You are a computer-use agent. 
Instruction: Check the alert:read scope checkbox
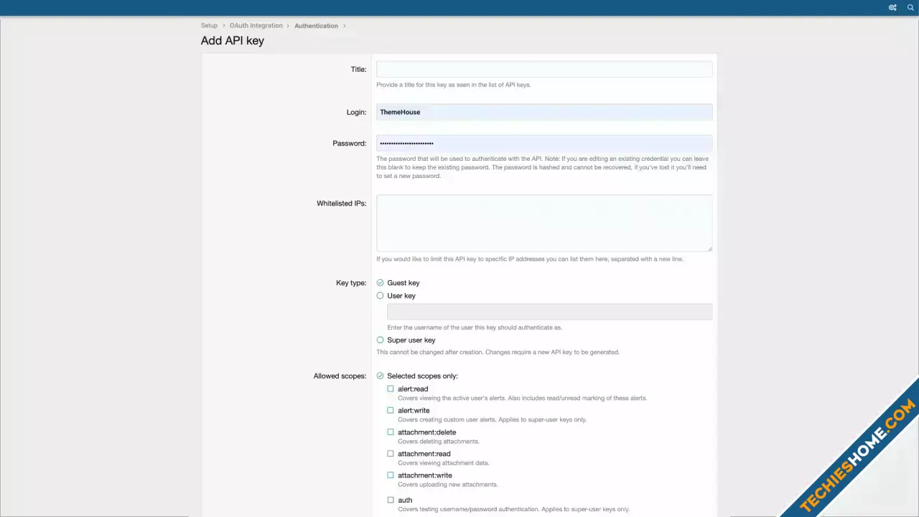[391, 389]
